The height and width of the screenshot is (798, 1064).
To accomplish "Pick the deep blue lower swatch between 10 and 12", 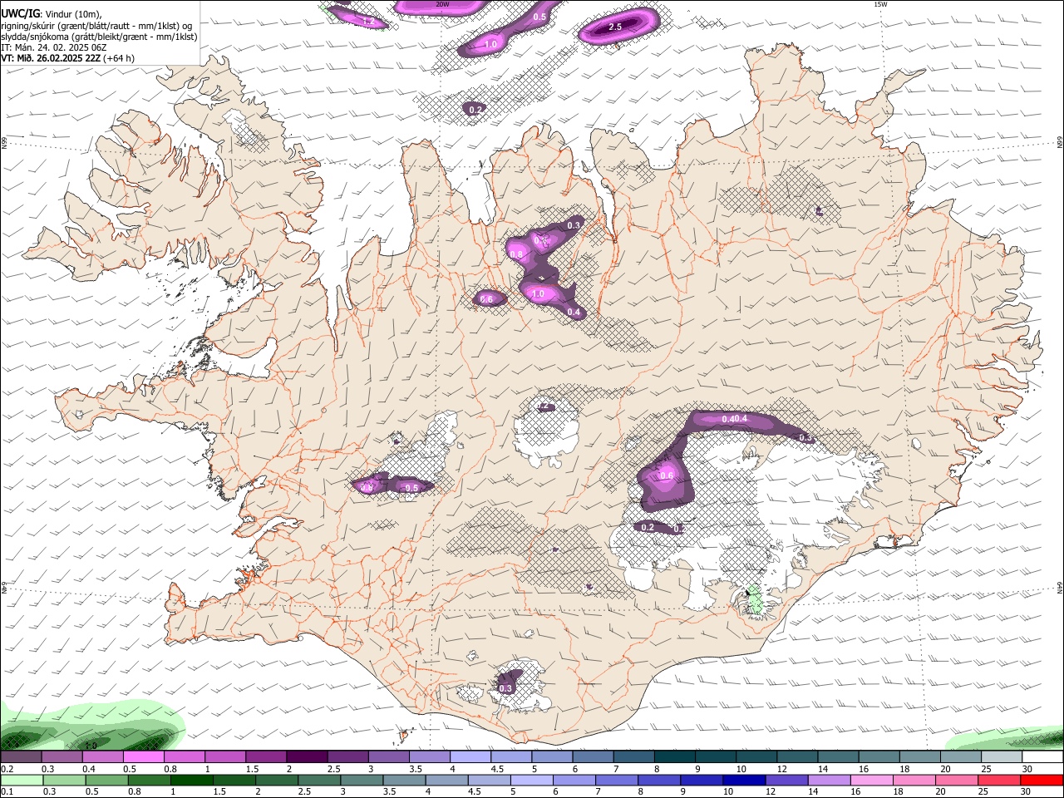I will click(x=742, y=781).
